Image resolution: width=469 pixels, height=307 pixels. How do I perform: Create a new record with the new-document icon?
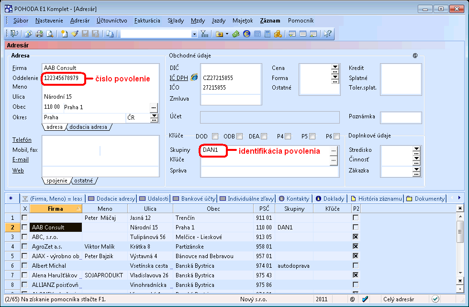click(x=64, y=34)
